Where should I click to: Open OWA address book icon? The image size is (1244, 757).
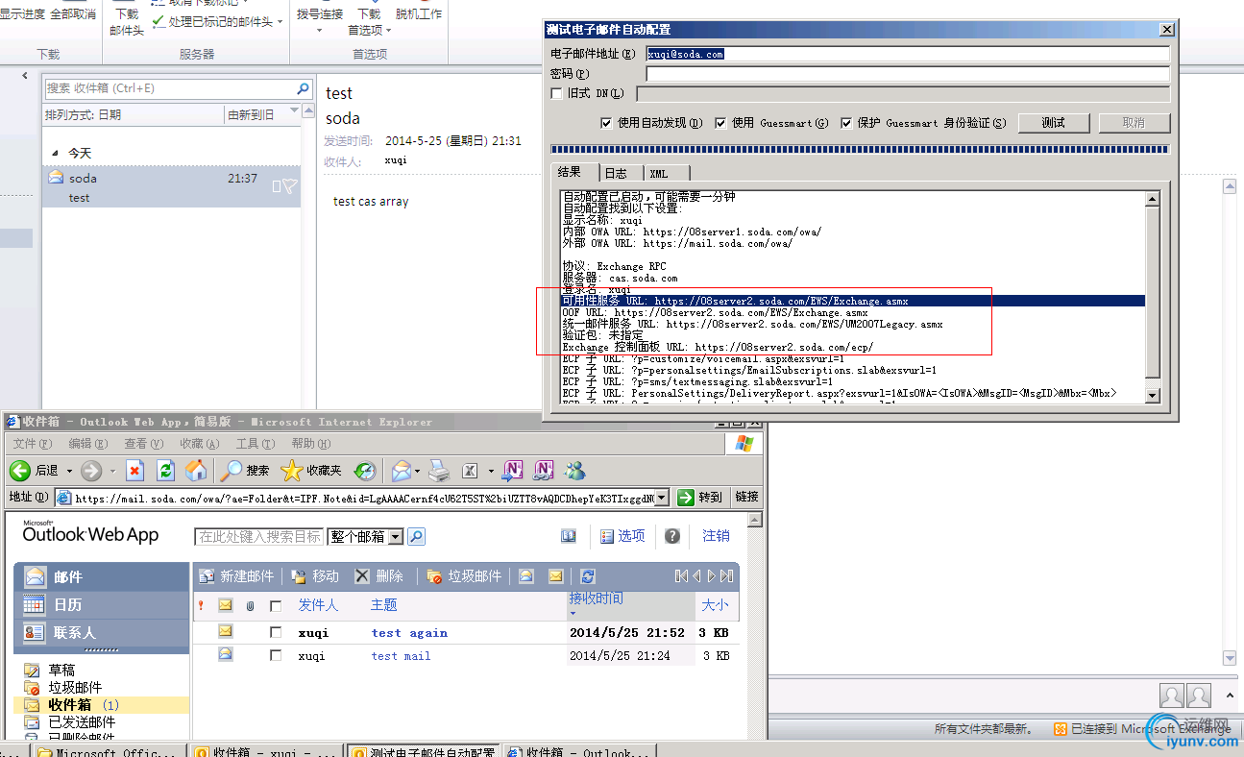[569, 536]
